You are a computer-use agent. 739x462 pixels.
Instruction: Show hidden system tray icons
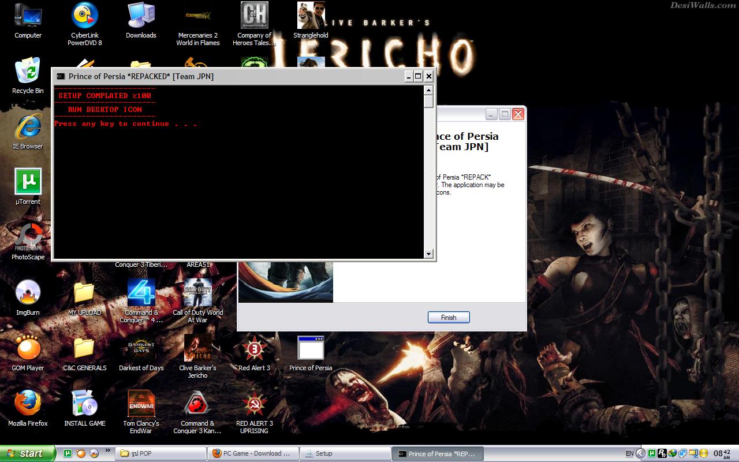coord(640,454)
